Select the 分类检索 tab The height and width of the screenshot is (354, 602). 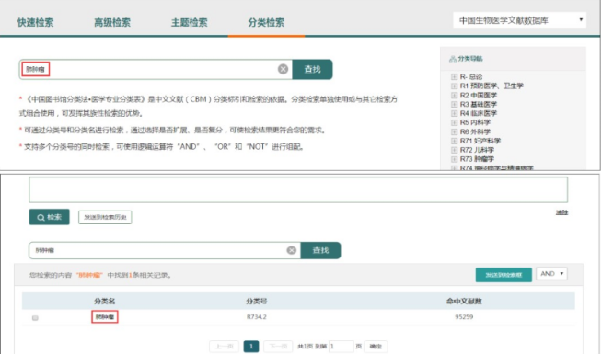pyautogui.click(x=266, y=22)
